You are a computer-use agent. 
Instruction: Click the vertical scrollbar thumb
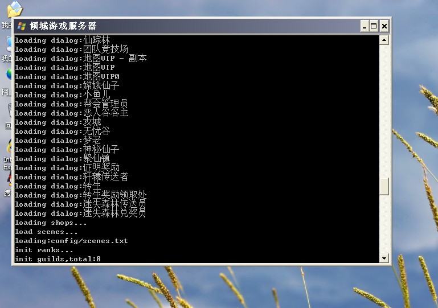384,186
